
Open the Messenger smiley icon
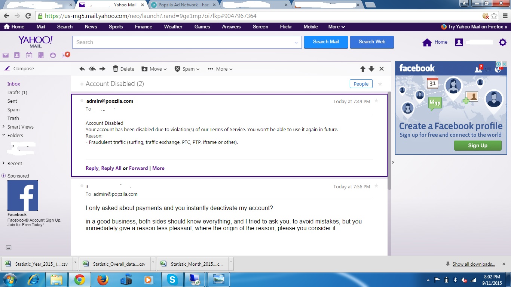53,55
